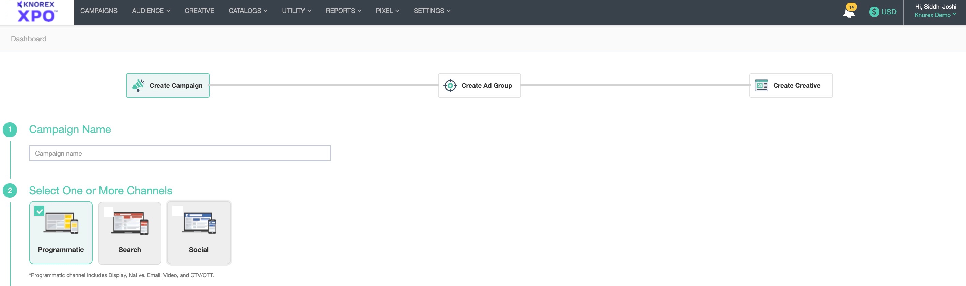Expand the Settings dropdown menu

coord(432,11)
